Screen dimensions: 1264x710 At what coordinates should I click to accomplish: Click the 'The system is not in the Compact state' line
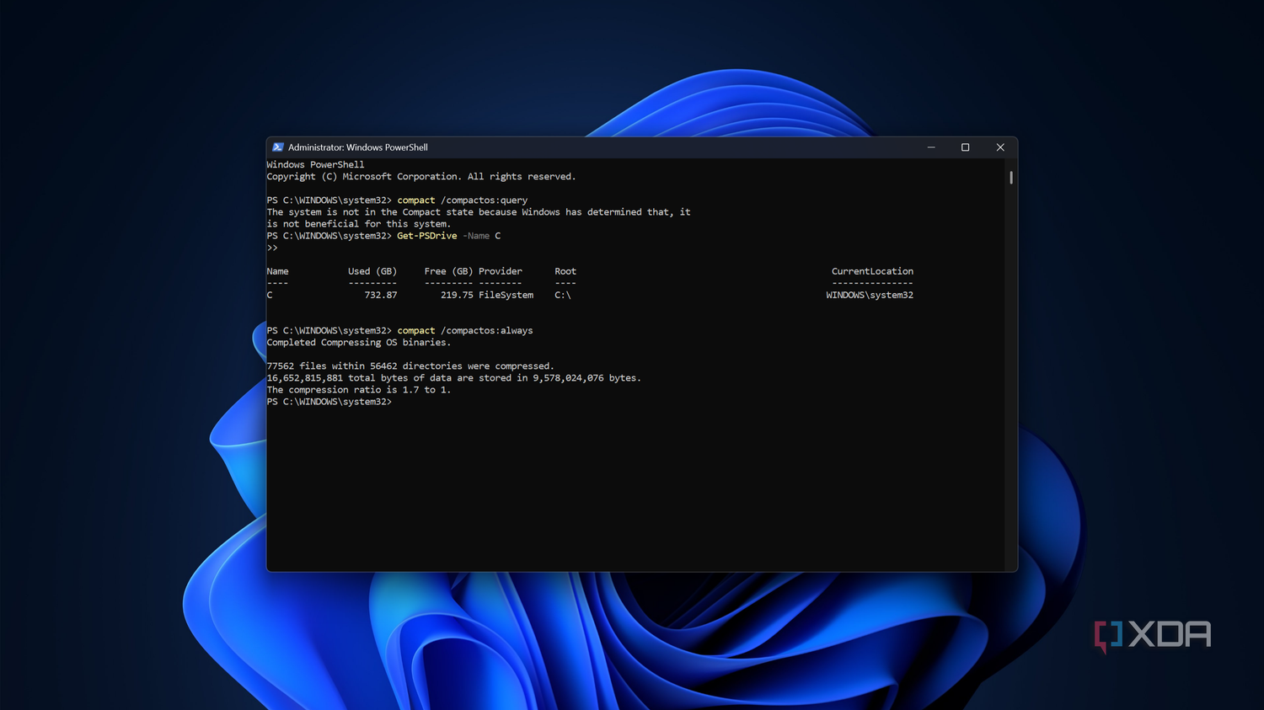(x=479, y=212)
